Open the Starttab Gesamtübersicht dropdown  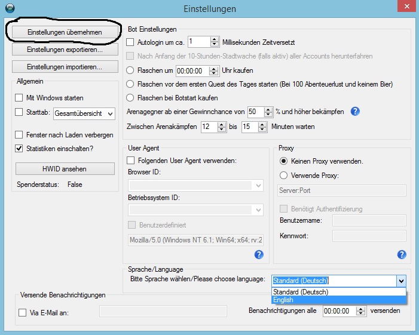pyautogui.click(x=84, y=113)
